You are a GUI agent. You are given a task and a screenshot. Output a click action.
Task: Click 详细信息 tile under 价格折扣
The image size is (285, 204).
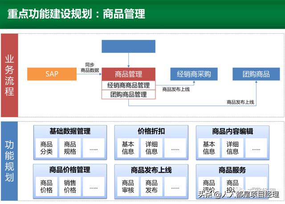[151, 148]
